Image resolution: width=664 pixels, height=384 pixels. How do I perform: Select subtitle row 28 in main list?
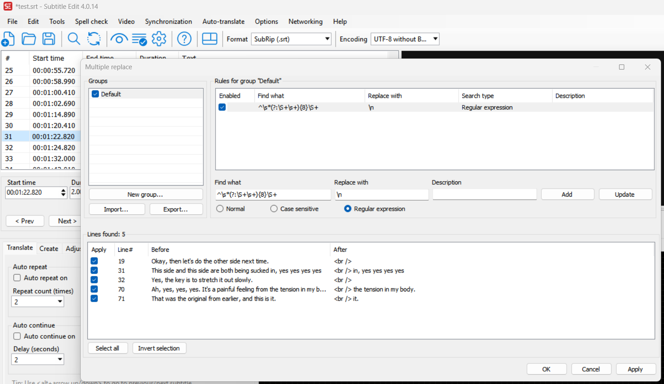coord(41,104)
